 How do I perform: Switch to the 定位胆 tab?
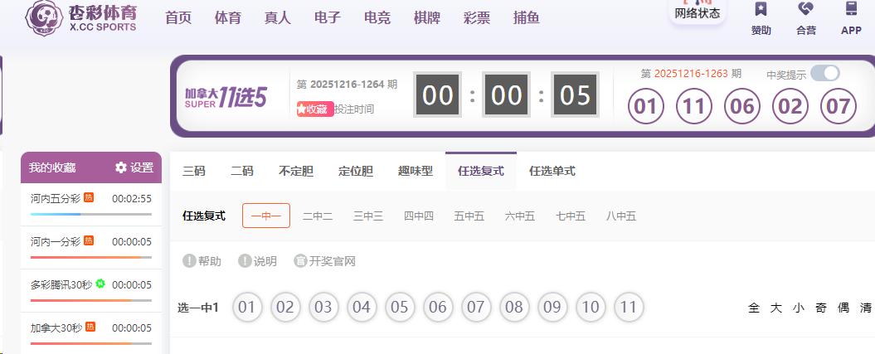point(356,171)
